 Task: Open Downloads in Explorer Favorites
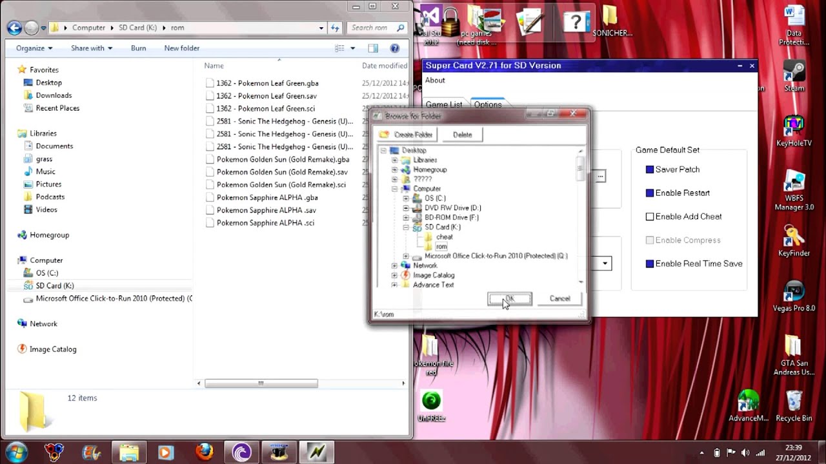[54, 95]
